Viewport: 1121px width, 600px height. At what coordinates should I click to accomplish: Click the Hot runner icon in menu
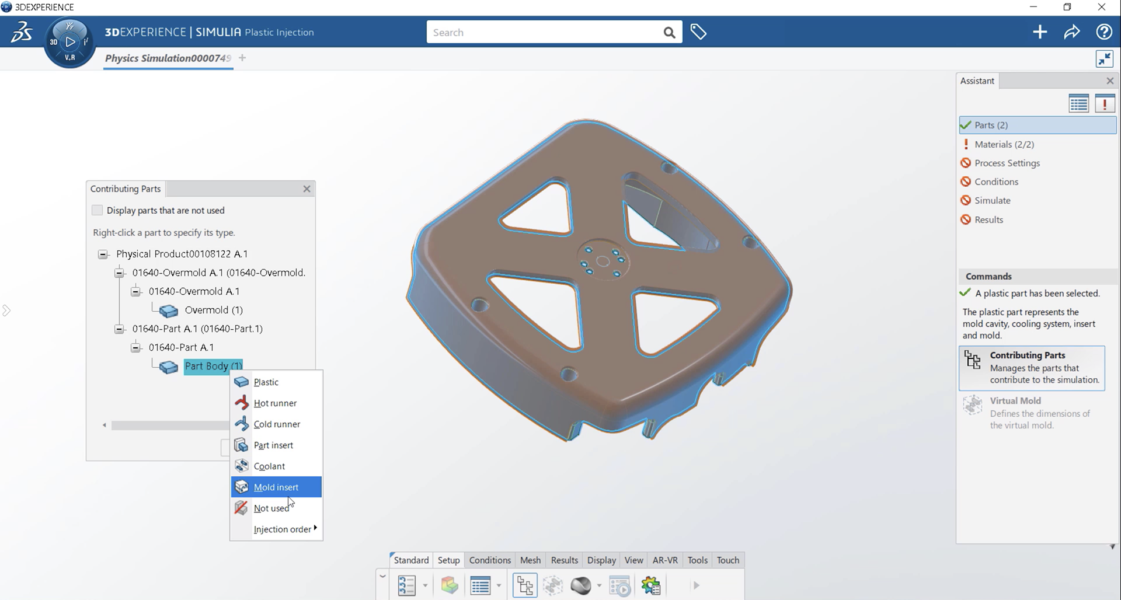[x=242, y=403]
